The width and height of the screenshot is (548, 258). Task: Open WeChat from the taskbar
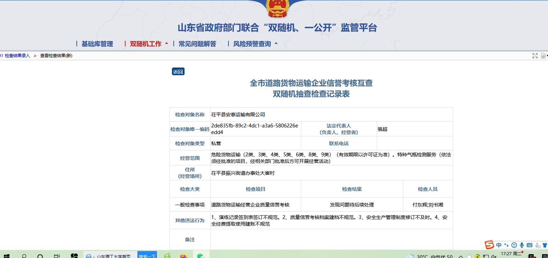[200, 256]
